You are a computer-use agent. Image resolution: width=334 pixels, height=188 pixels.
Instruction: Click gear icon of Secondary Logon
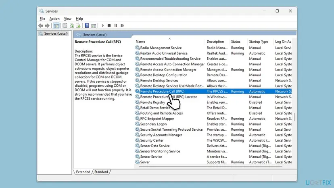point(138,124)
